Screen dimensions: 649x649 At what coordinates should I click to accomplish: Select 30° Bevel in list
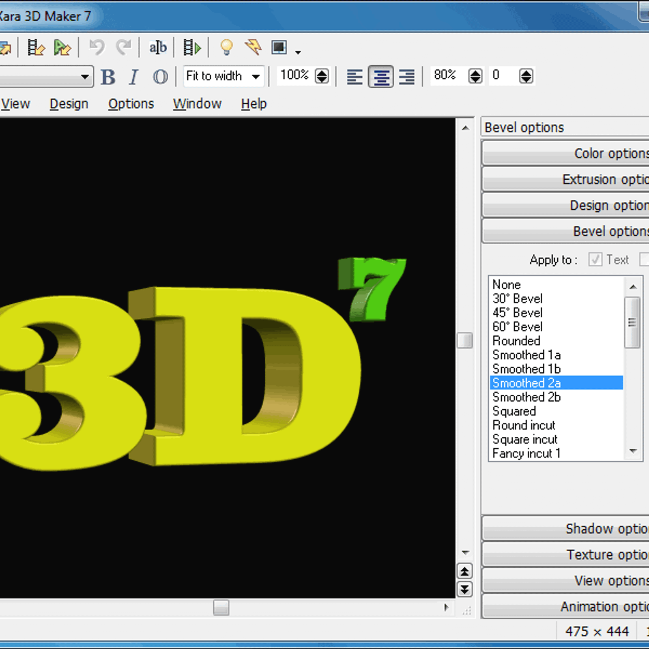click(556, 299)
